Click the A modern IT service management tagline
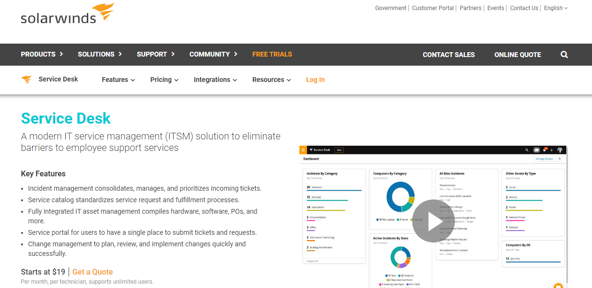 (151, 142)
